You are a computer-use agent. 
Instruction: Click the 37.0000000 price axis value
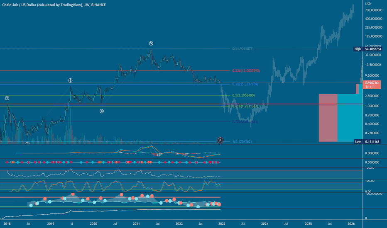coord(373,55)
